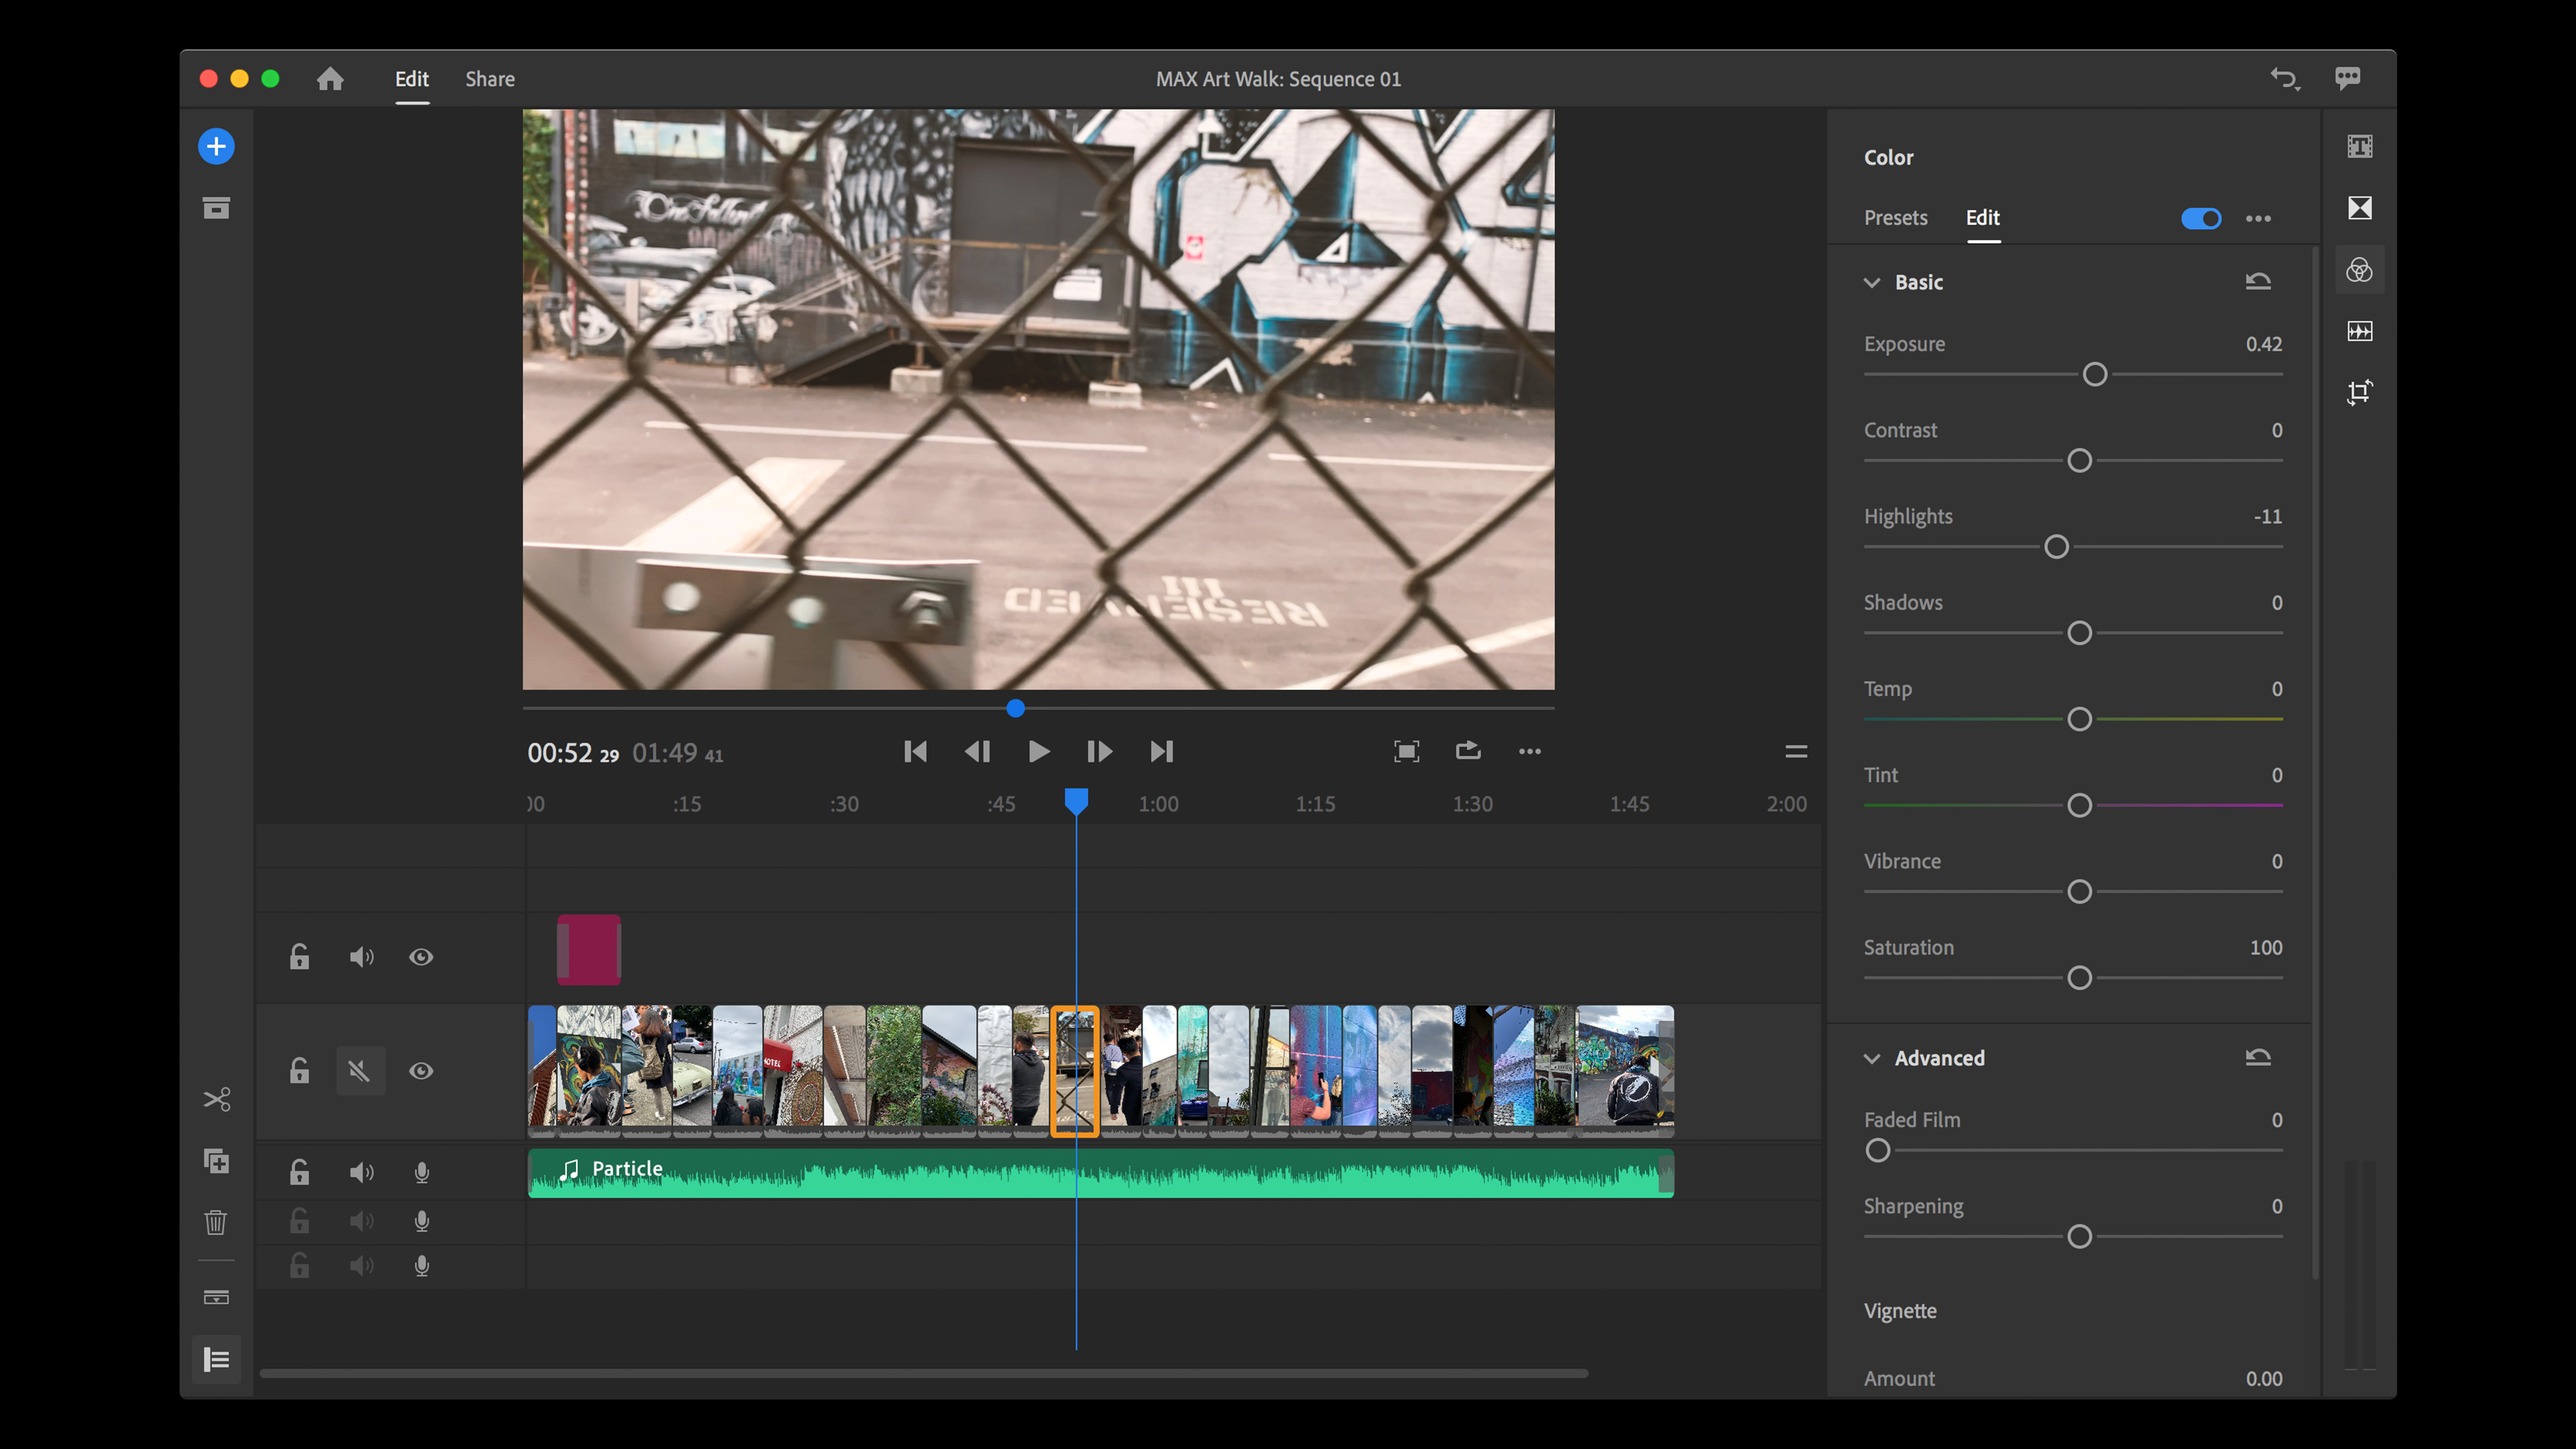This screenshot has height=1449, width=2576.
Task: Select the Particle audio clip
Action: (x=1100, y=1174)
